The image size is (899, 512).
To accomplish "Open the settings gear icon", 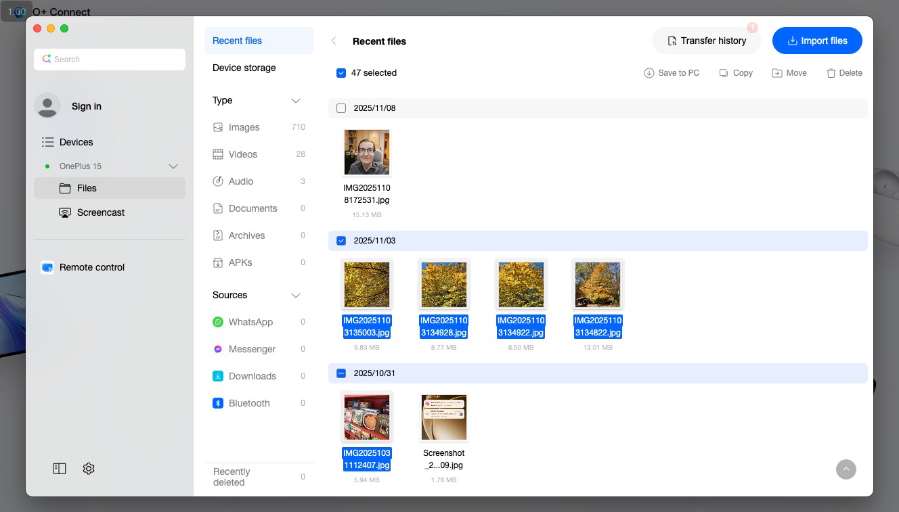I will (x=88, y=469).
